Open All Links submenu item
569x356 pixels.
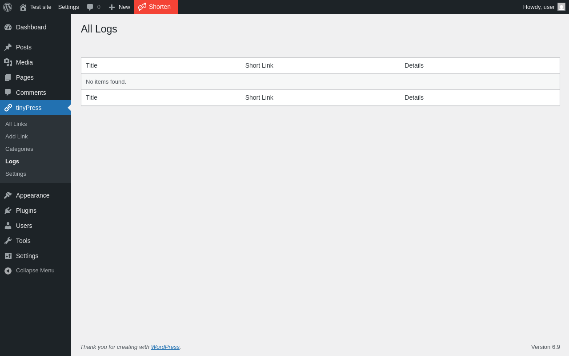(x=16, y=124)
